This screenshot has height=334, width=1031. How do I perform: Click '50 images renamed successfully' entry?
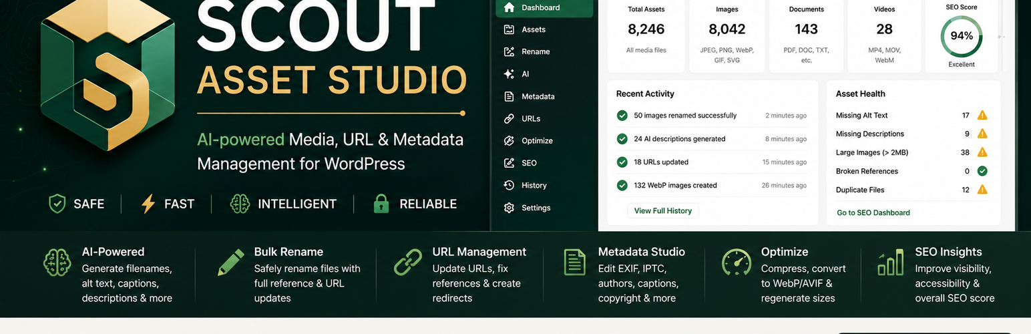point(685,116)
